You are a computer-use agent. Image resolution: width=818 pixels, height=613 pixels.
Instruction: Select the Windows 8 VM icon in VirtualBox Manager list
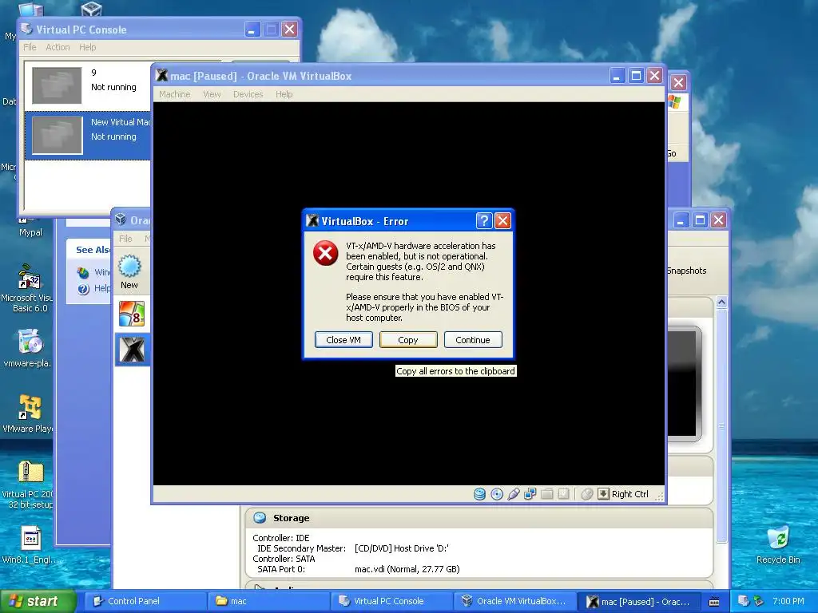pos(132,313)
